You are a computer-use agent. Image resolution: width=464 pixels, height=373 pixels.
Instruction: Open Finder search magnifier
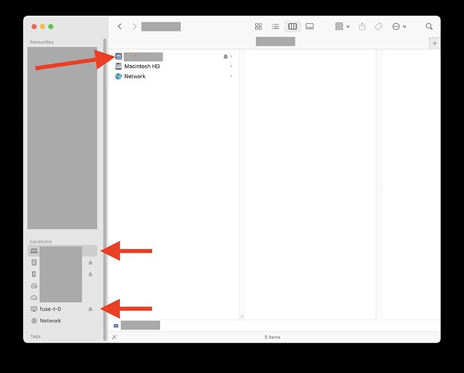pyautogui.click(x=429, y=27)
